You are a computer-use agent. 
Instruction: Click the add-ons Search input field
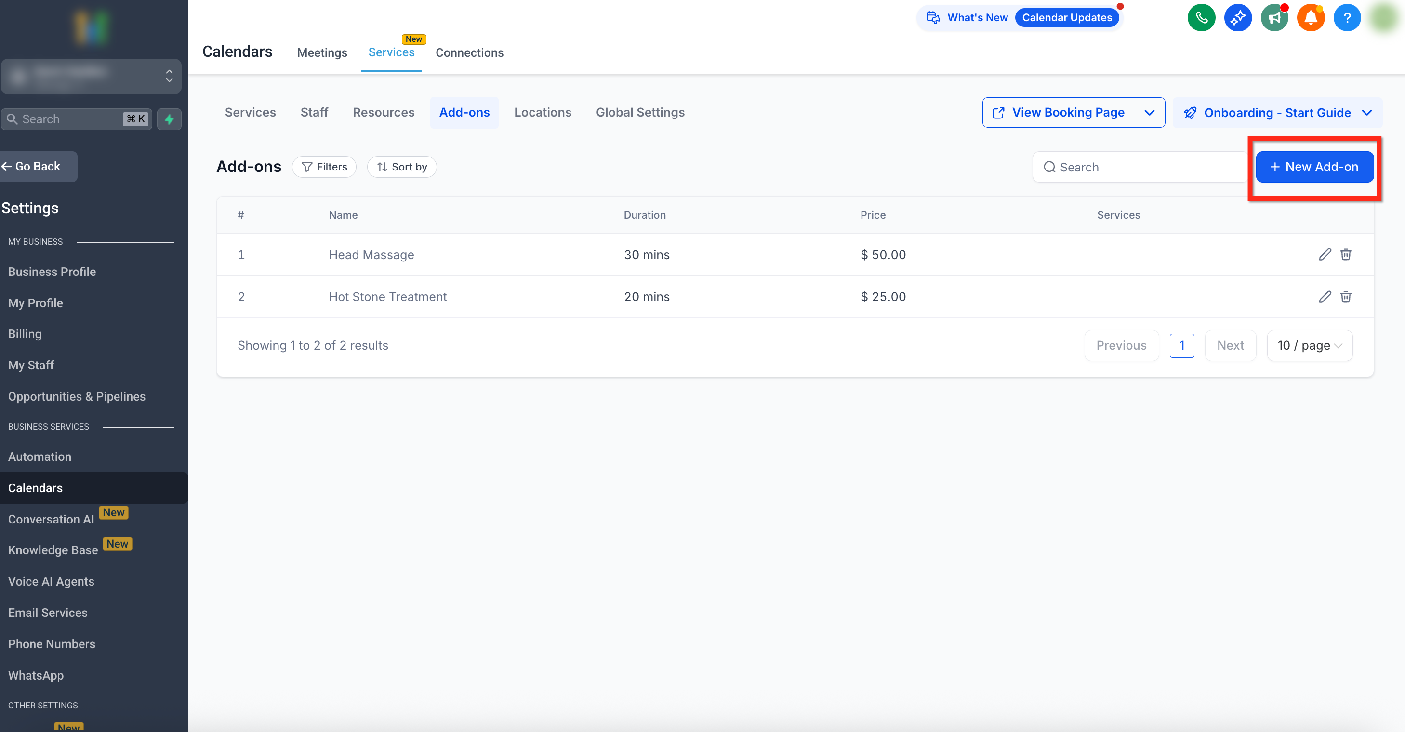pos(1140,167)
